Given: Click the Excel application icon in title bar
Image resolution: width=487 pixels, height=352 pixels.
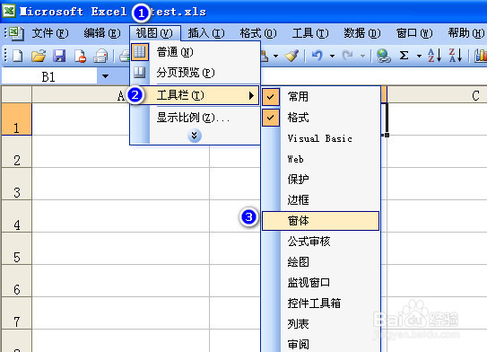Looking at the screenshot, I should (9, 11).
